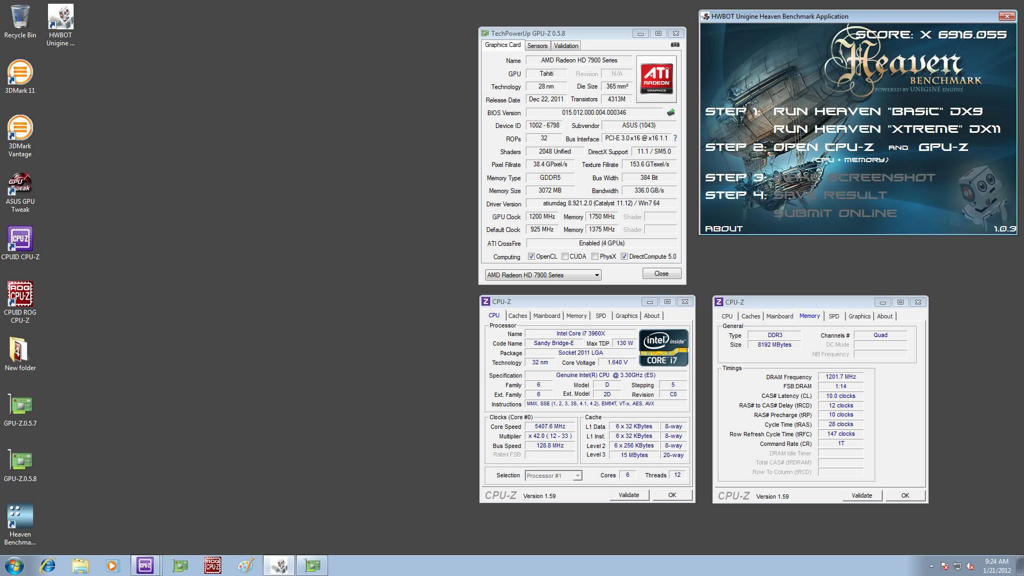The height and width of the screenshot is (576, 1024).
Task: Open the Caches tab in the left CPU-Z window
Action: point(517,316)
